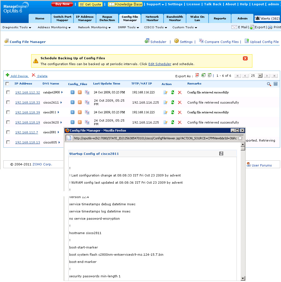
Task: Switch to the Reports tab
Action: pyautogui.click(x=220, y=18)
